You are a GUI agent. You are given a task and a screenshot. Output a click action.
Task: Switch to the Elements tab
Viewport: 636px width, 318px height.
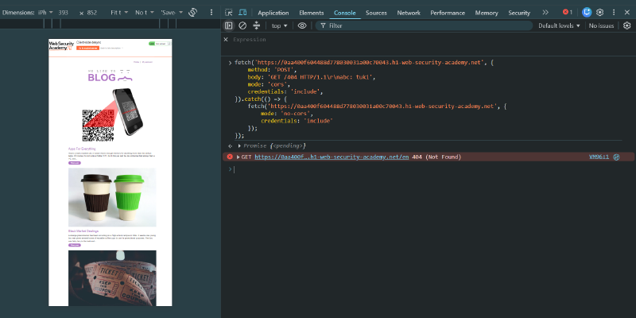tap(312, 13)
